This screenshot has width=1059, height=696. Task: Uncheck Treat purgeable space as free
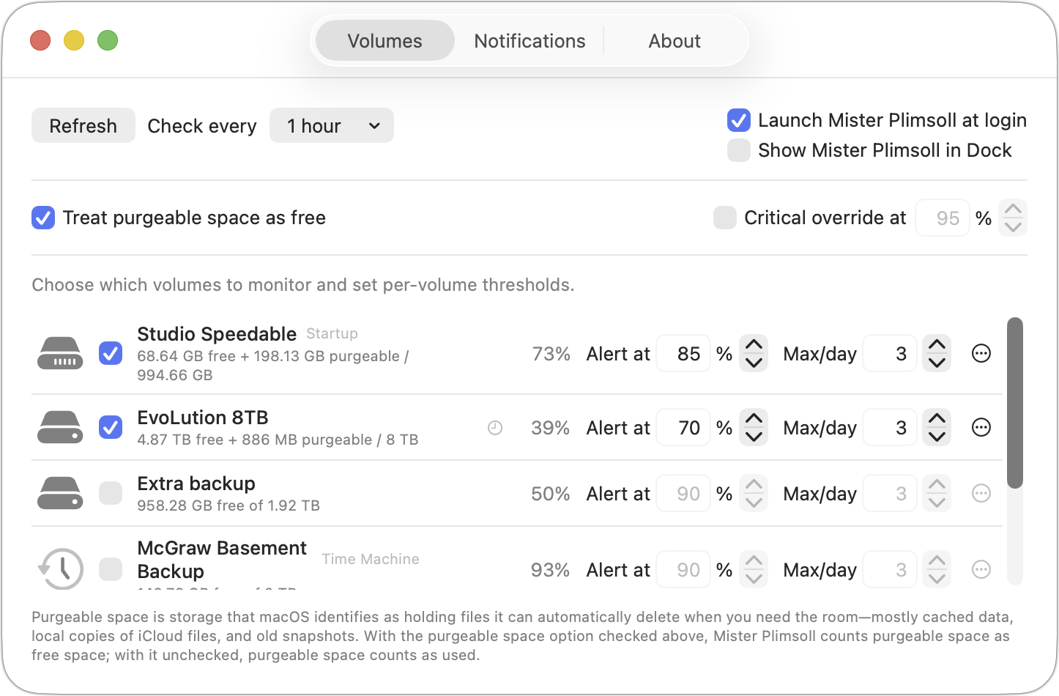[43, 218]
